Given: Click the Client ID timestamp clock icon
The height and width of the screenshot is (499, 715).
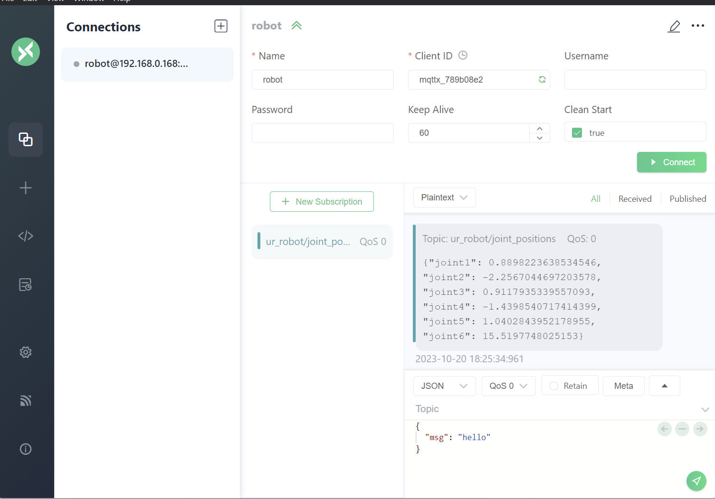Looking at the screenshot, I should tap(463, 56).
